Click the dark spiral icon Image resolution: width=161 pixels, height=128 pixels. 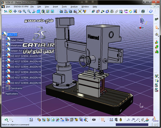click(143, 11)
